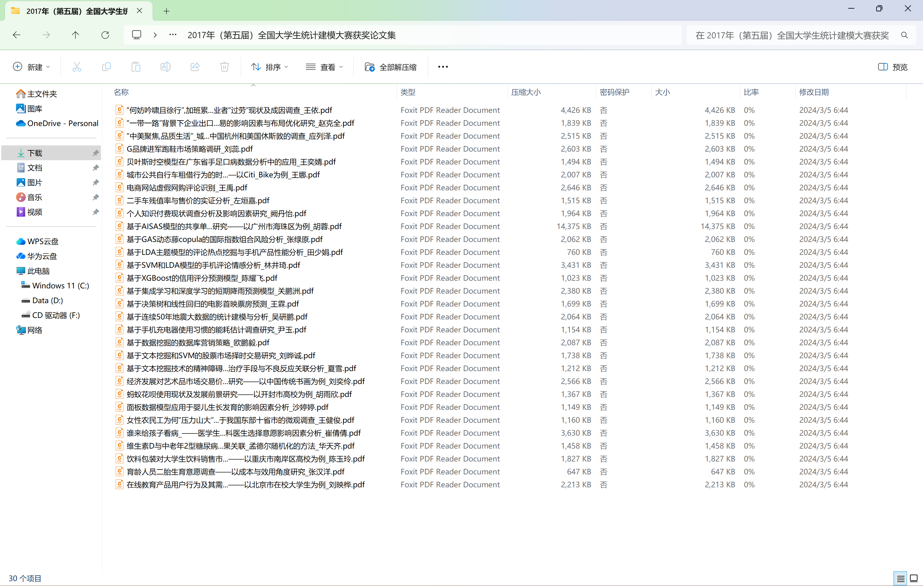Toggle the 预览 preview pane
Image resolution: width=923 pixels, height=586 pixels.
893,67
